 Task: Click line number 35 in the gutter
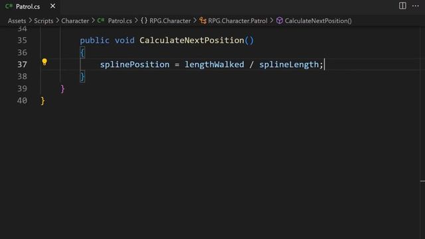tap(22, 40)
